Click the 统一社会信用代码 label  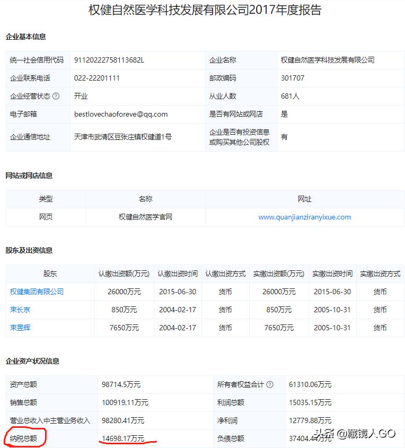(x=37, y=60)
